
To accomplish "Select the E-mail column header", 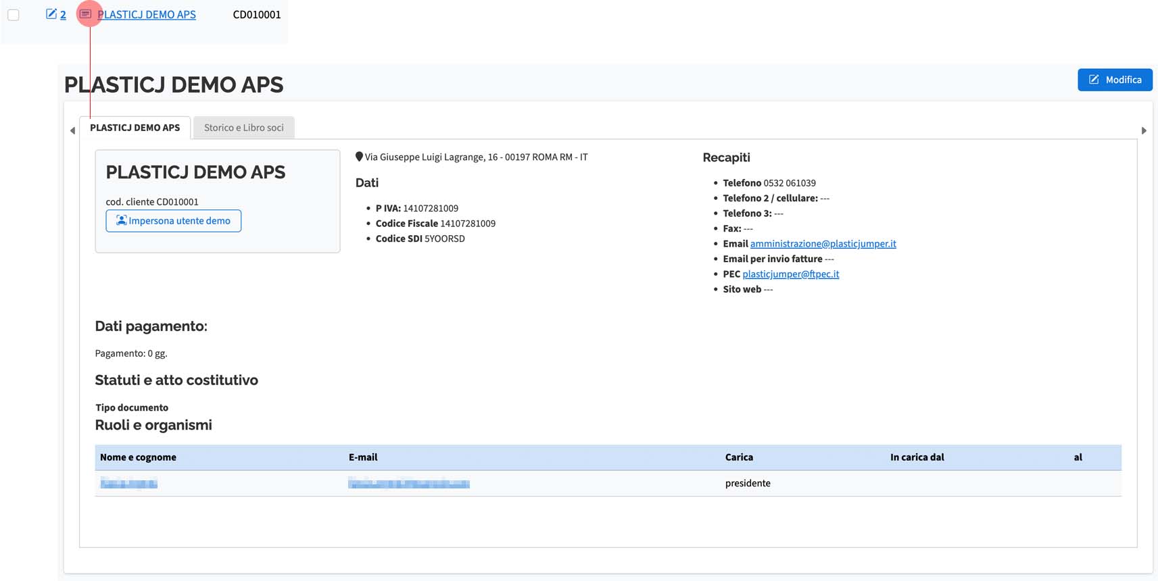I will pyautogui.click(x=363, y=457).
